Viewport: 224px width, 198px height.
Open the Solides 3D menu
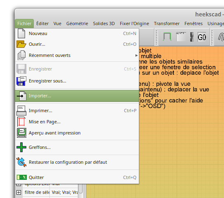tap(104, 24)
